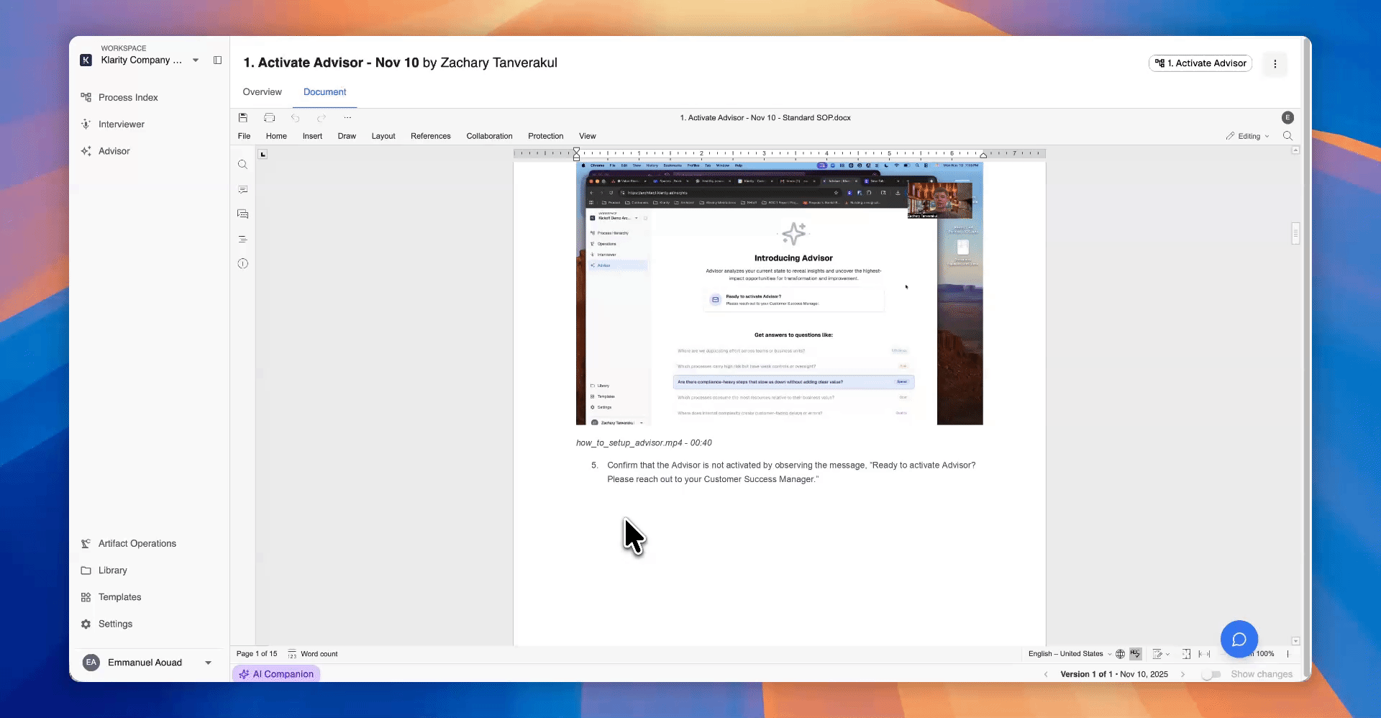Screen dimensions: 1381x718
Task: Click the fit to width icon
Action: [x=1204, y=654]
